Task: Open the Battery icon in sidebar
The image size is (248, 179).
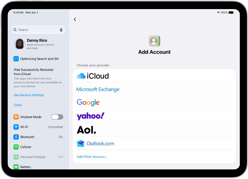Action: (x=16, y=167)
